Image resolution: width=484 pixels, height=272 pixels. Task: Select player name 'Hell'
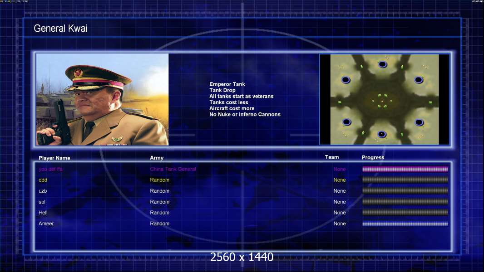[x=43, y=213]
